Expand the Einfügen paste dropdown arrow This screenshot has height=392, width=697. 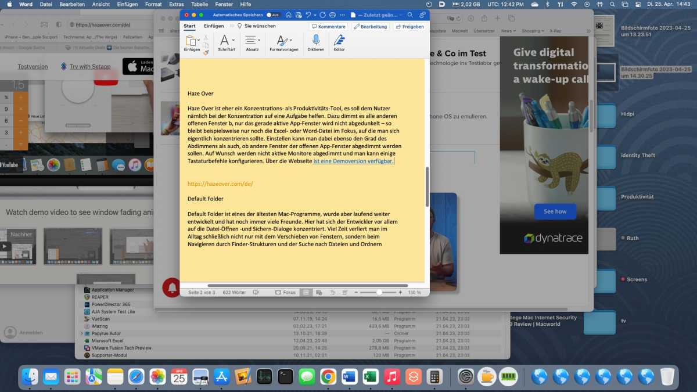pos(199,41)
